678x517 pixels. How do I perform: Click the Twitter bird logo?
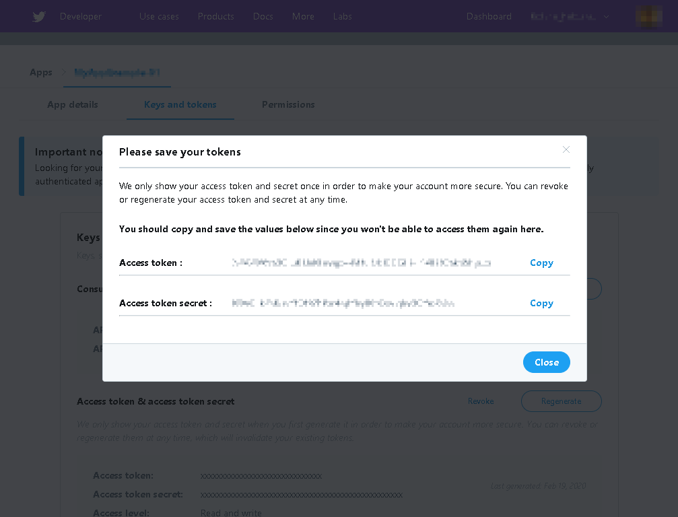(39, 16)
